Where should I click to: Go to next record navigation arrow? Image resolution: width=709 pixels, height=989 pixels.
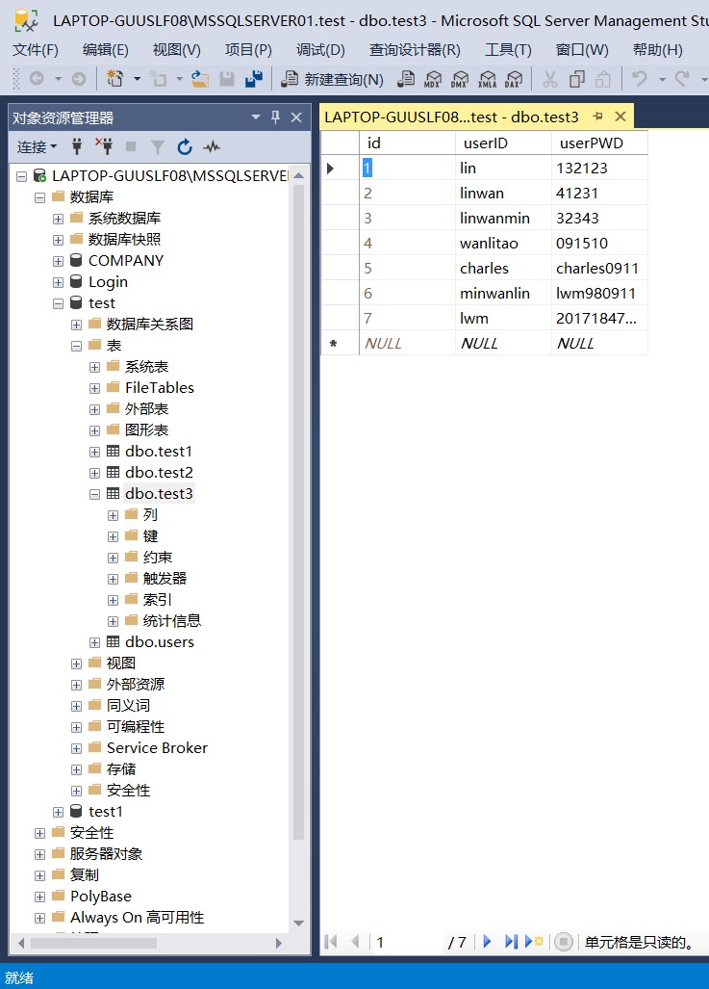(487, 942)
